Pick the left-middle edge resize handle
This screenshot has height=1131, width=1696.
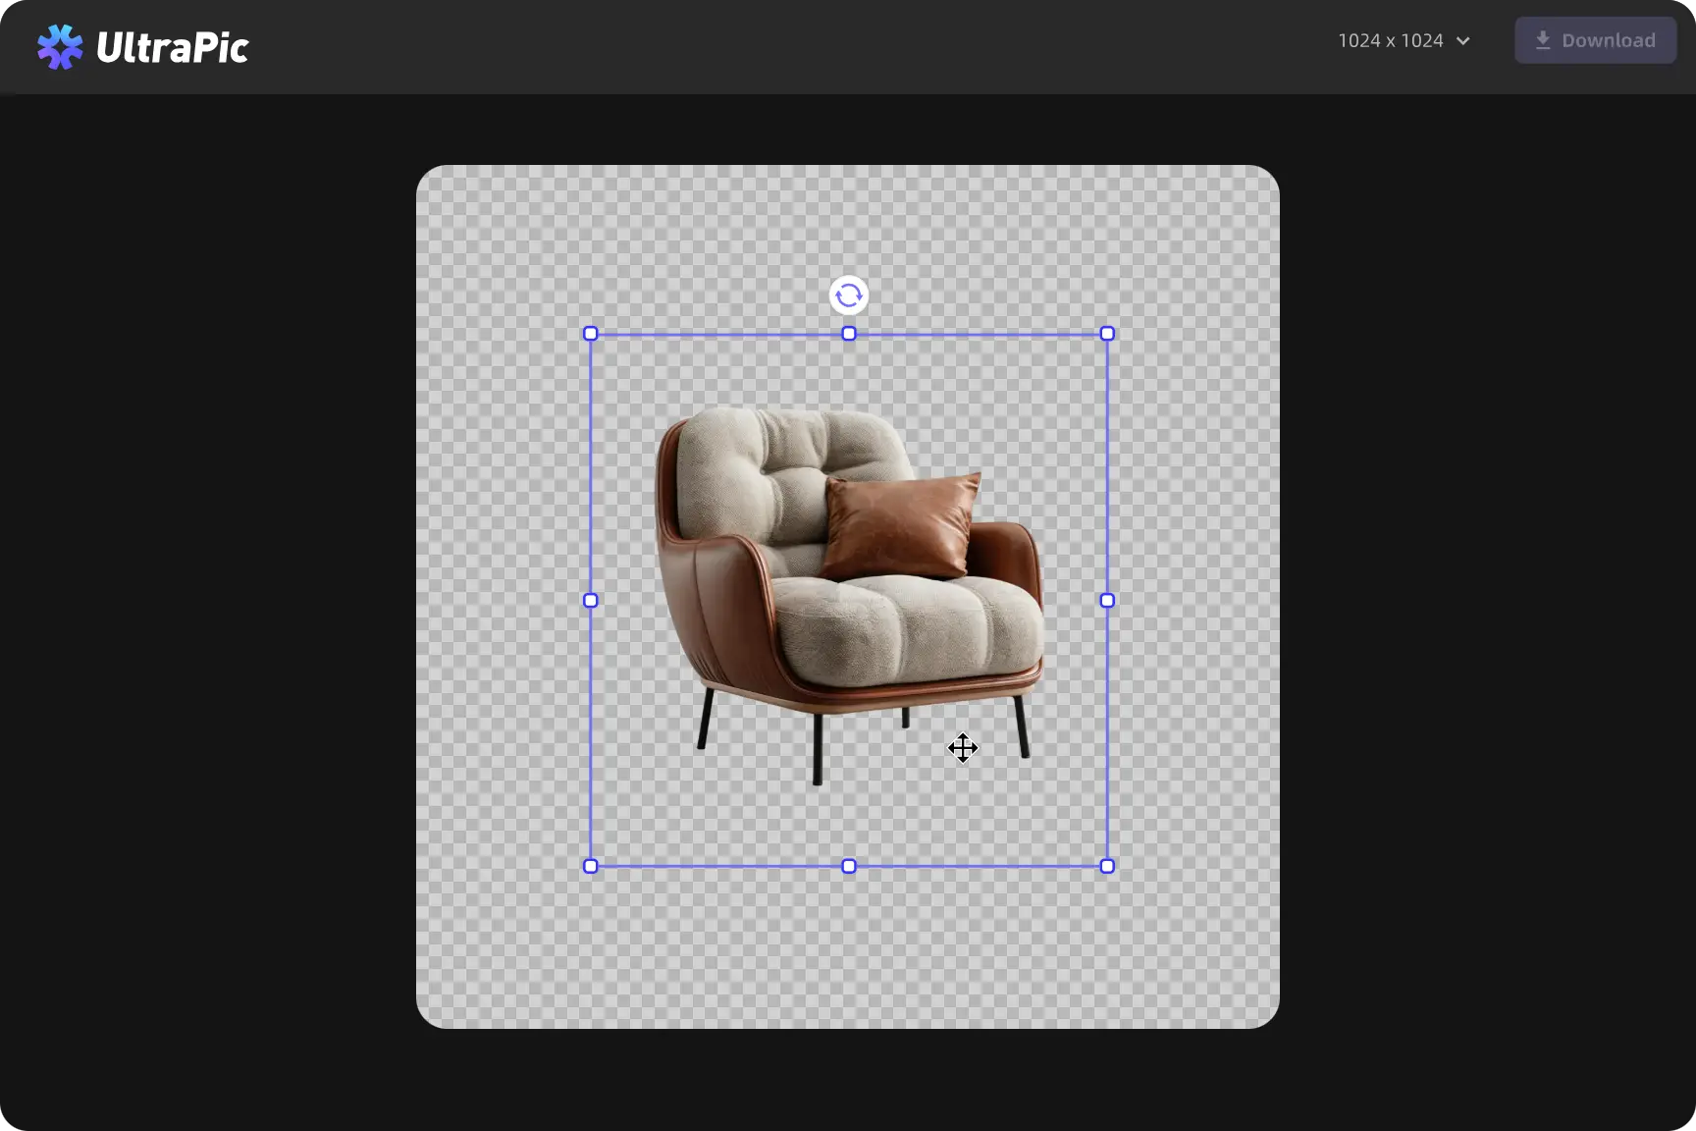tap(591, 600)
